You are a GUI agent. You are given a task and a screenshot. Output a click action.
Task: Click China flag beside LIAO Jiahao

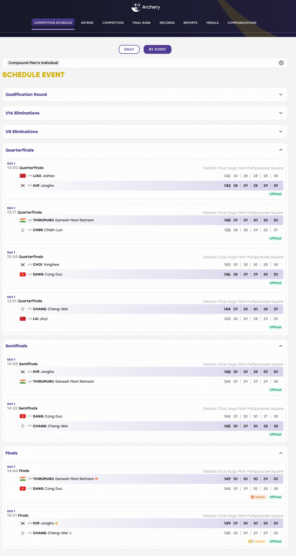[x=23, y=176]
